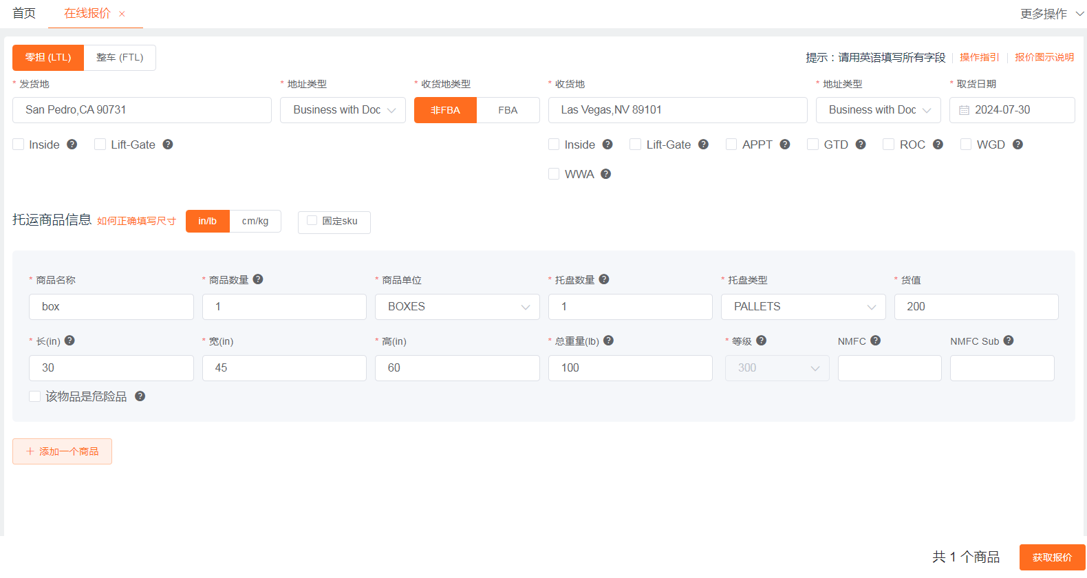Click help icon beside destination Lift-Gate

tap(703, 144)
